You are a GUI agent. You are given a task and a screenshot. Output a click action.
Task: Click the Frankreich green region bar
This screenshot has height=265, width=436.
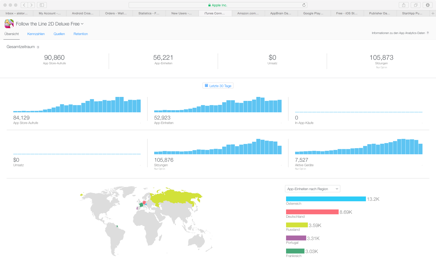point(295,251)
